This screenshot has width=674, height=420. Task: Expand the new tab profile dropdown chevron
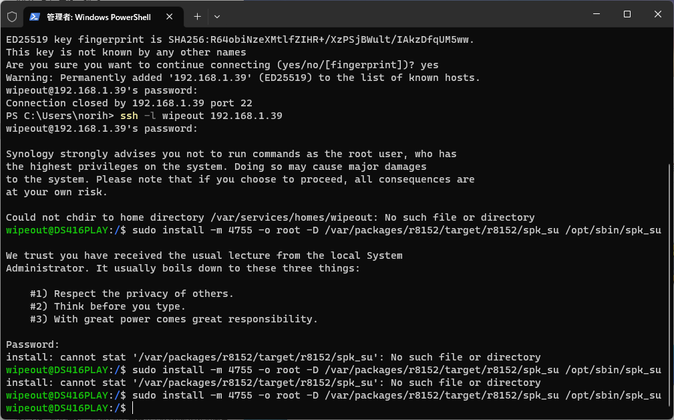pos(217,17)
